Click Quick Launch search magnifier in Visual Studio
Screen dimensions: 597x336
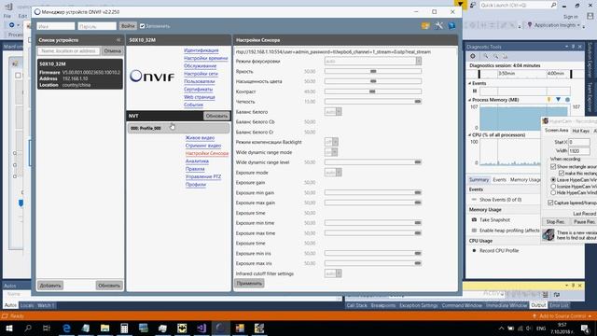pyautogui.click(x=553, y=5)
